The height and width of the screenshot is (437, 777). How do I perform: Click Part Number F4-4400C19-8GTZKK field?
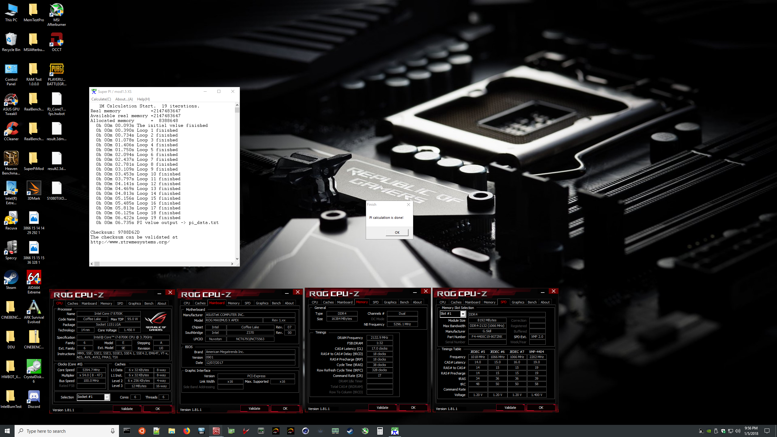(x=487, y=337)
